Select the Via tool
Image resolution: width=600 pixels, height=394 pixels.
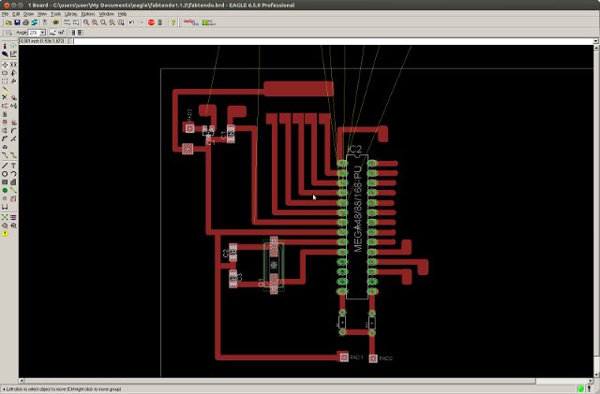[5, 190]
